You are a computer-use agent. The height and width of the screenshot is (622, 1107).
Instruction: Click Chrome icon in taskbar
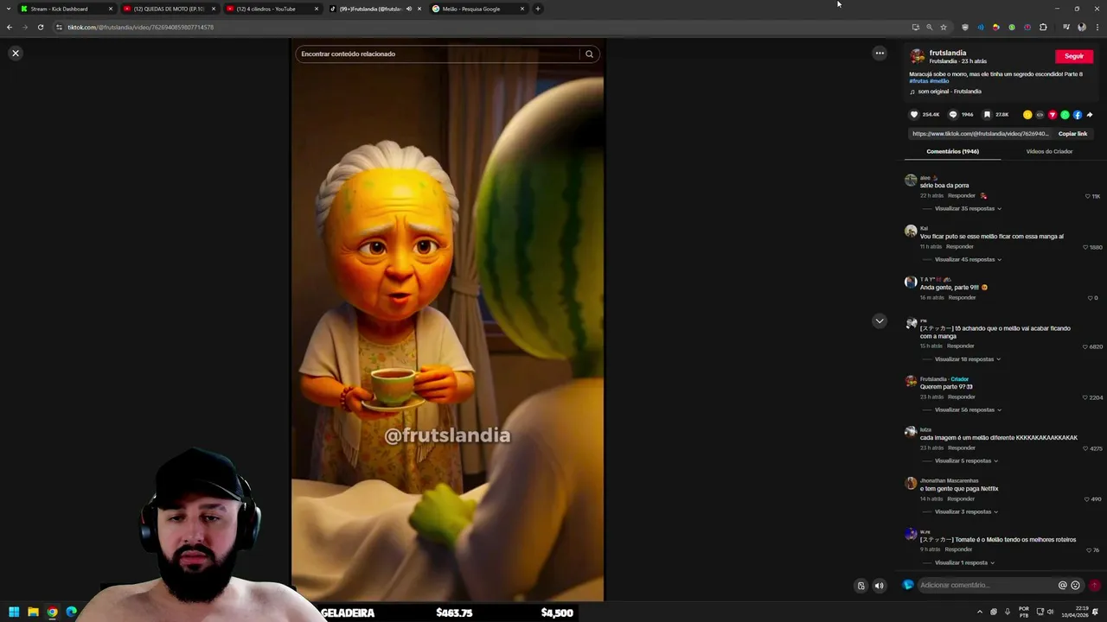tap(52, 612)
